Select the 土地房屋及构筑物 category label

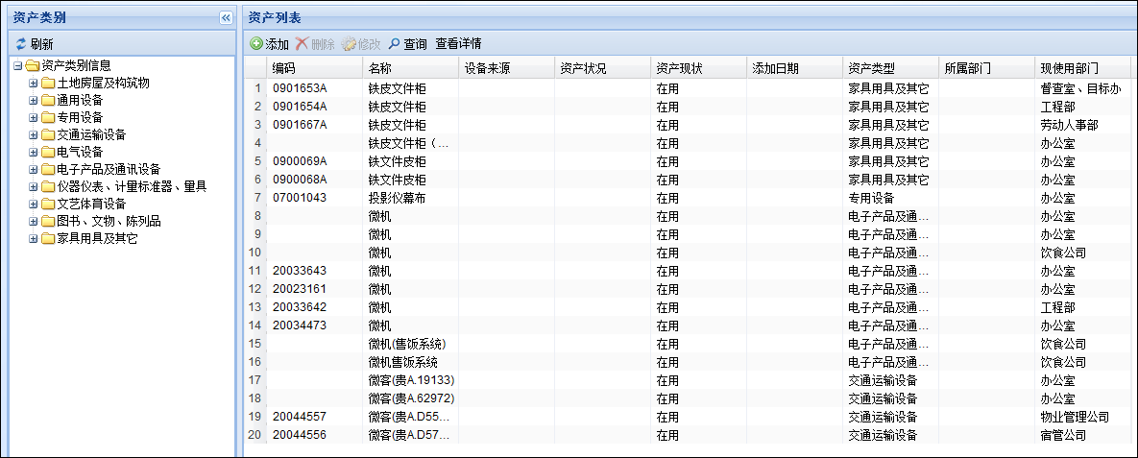104,83
